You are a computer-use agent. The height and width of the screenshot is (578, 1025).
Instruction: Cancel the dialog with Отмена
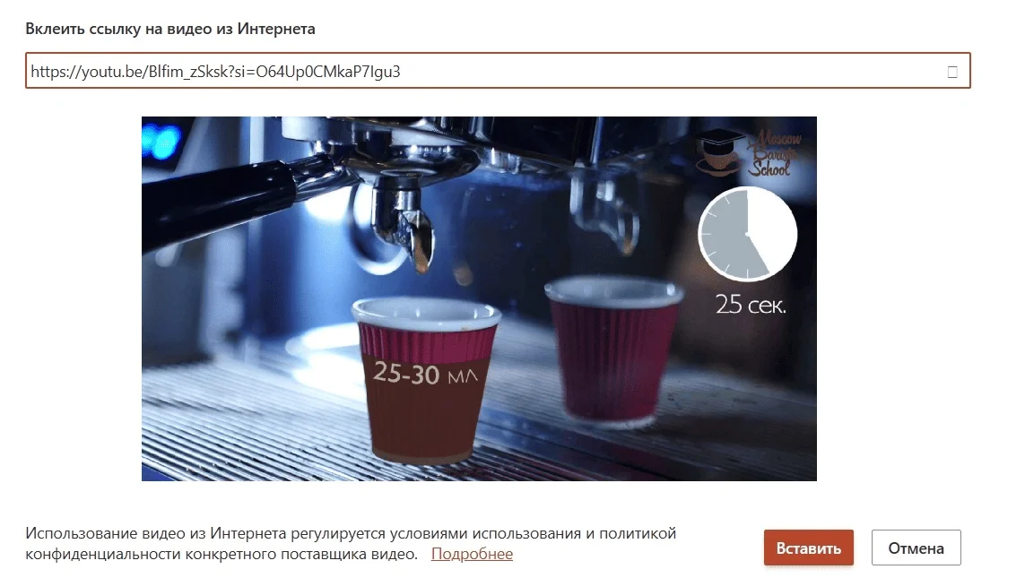(x=916, y=548)
